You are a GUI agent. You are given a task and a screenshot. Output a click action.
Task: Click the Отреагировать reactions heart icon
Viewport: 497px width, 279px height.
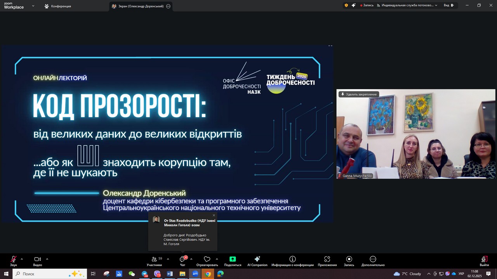pos(207,260)
